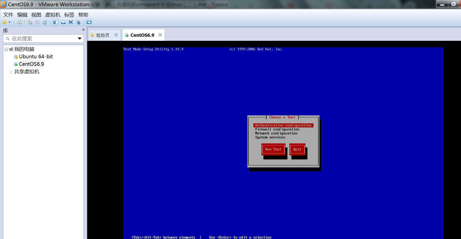Open the 虚拟机 menu
Image resolution: width=461 pixels, height=239 pixels.
point(53,15)
